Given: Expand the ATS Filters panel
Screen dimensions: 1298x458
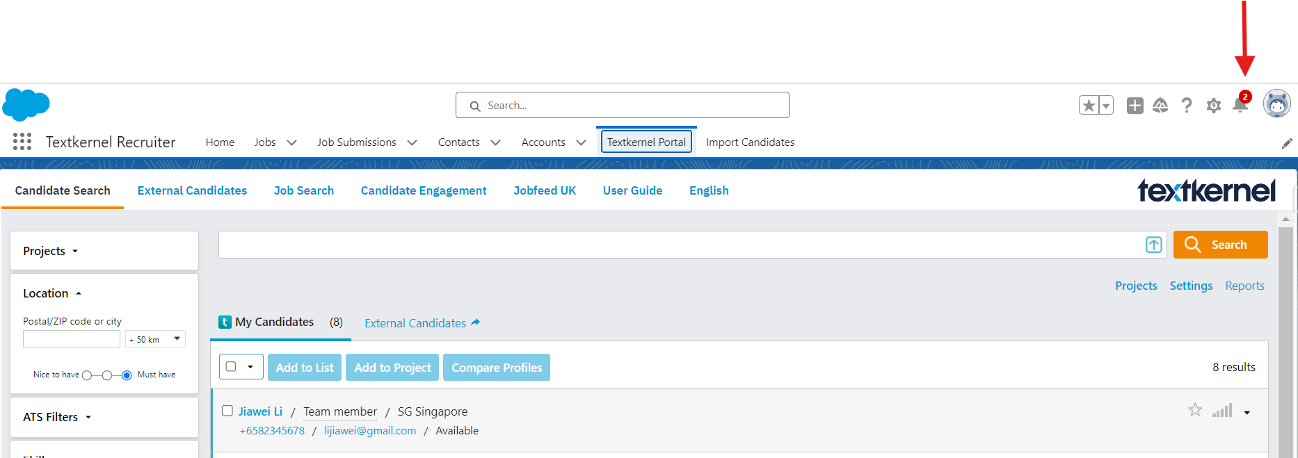Looking at the screenshot, I should (104, 417).
